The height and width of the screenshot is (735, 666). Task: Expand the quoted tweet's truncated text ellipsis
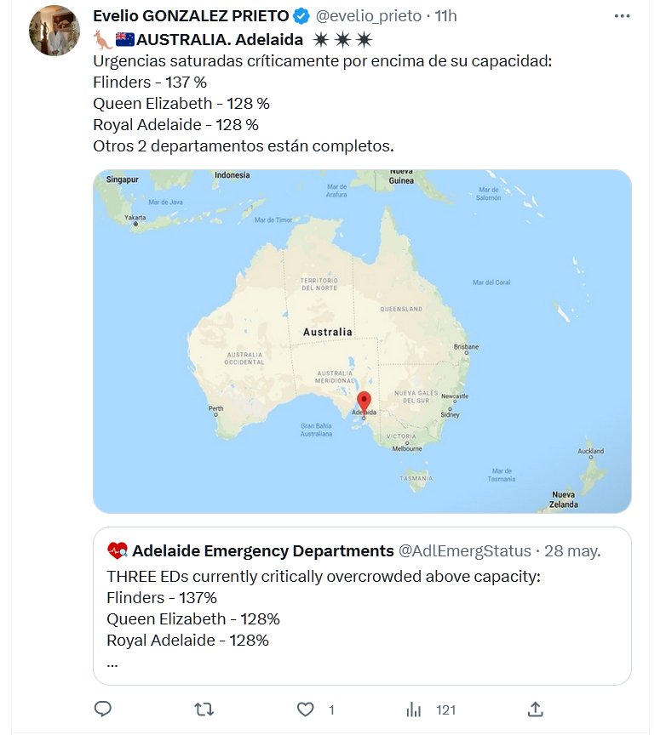112,662
